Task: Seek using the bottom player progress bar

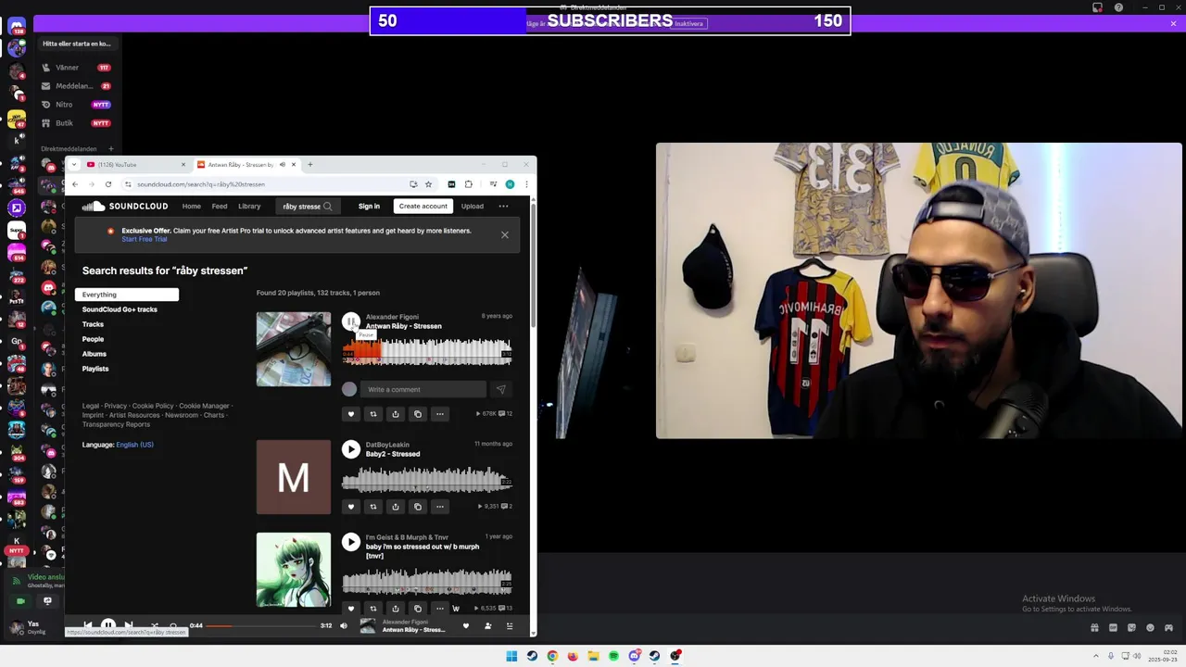Action: pyautogui.click(x=261, y=626)
